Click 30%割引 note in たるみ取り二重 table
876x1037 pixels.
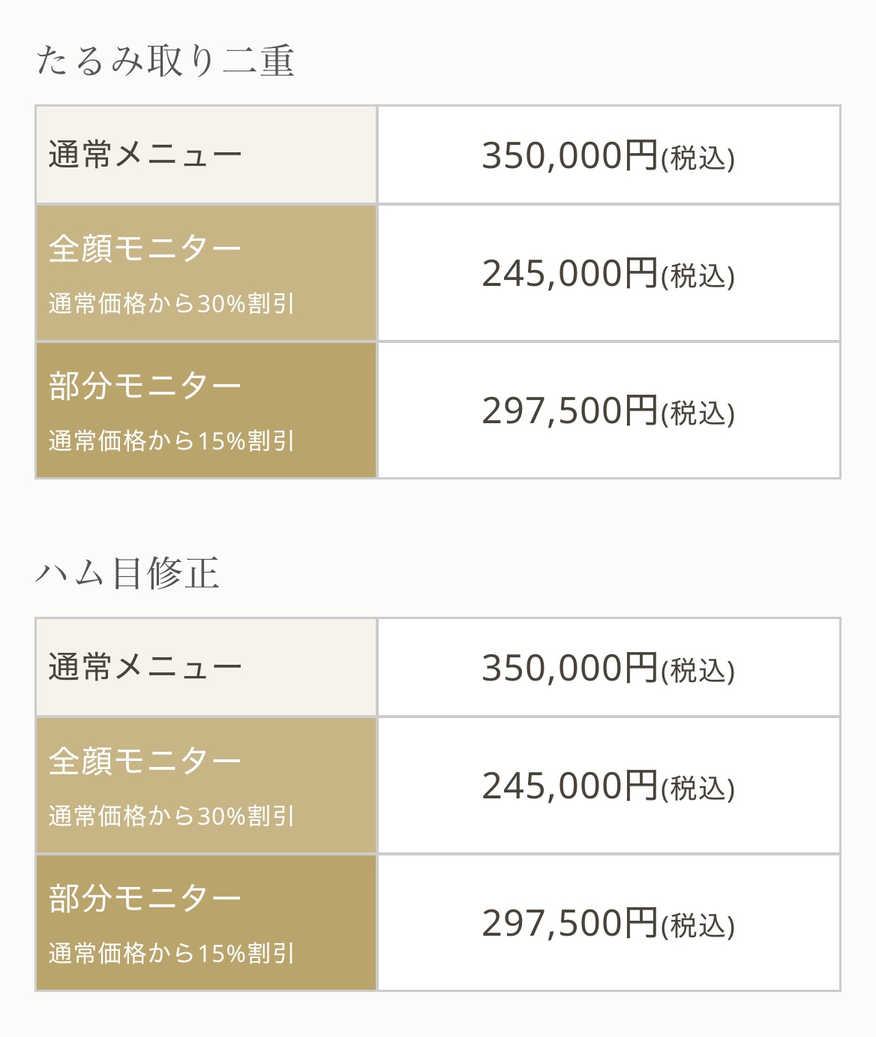click(171, 304)
